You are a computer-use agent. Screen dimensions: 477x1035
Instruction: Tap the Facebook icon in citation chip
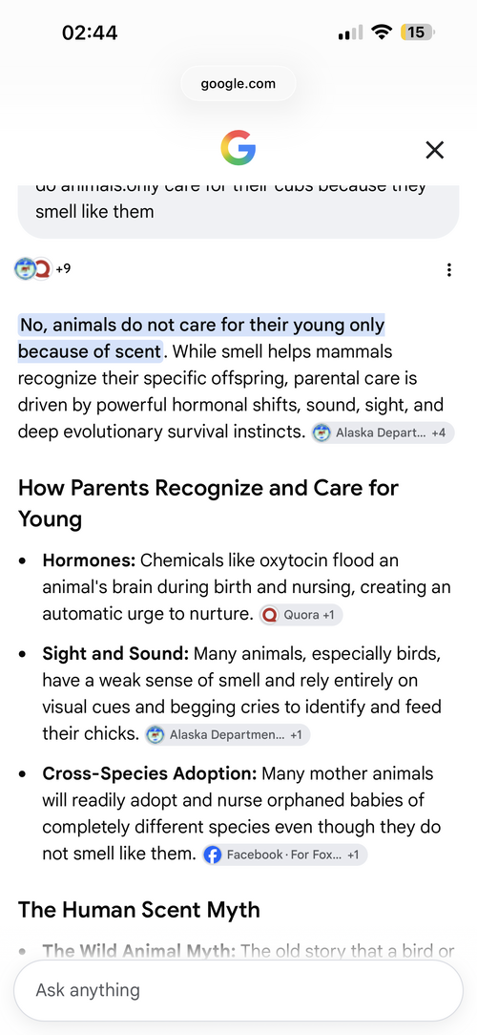coord(213,855)
